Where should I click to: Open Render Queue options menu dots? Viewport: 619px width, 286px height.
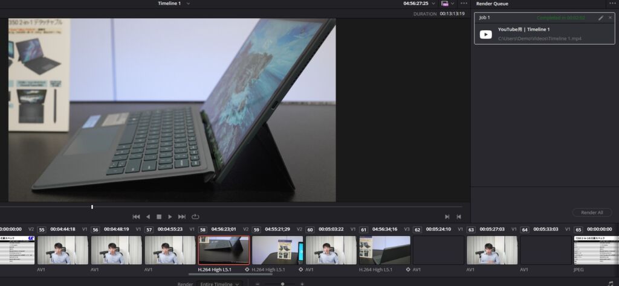(x=612, y=4)
